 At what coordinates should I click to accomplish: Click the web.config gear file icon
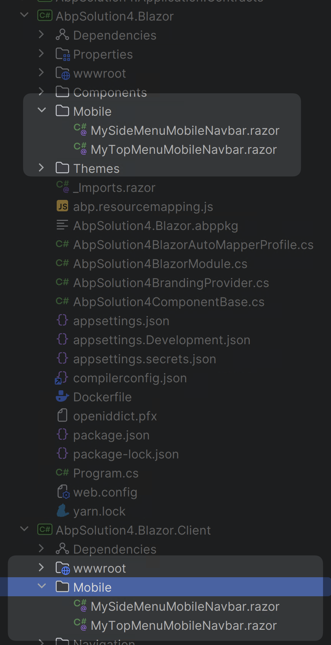63,492
